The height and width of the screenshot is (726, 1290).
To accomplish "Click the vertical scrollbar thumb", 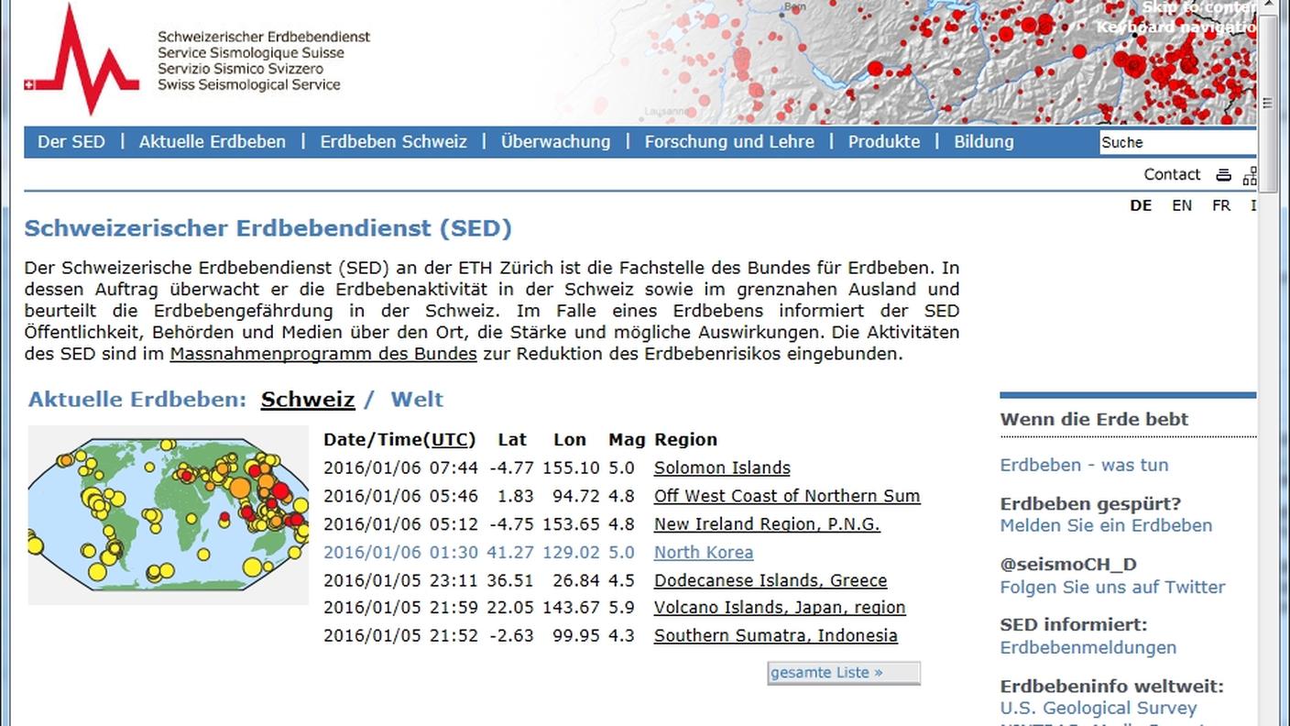I will pos(1267,105).
